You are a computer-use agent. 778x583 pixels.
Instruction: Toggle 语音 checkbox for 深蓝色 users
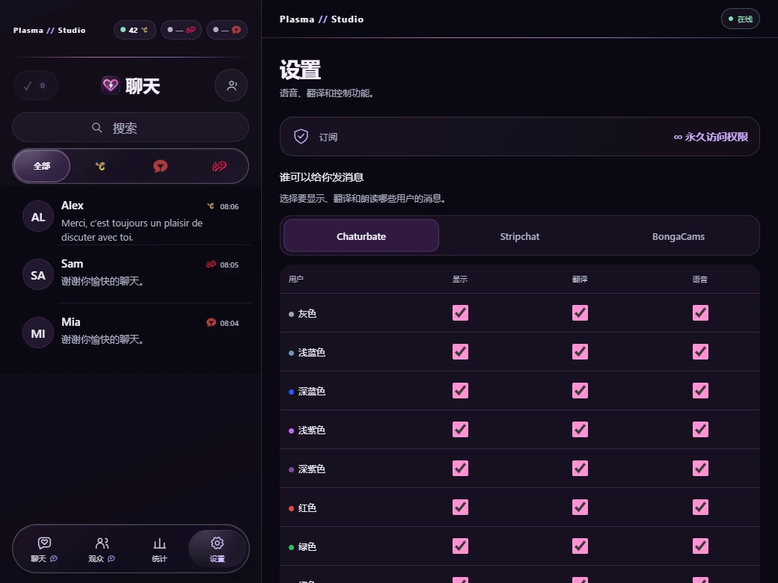(x=701, y=391)
